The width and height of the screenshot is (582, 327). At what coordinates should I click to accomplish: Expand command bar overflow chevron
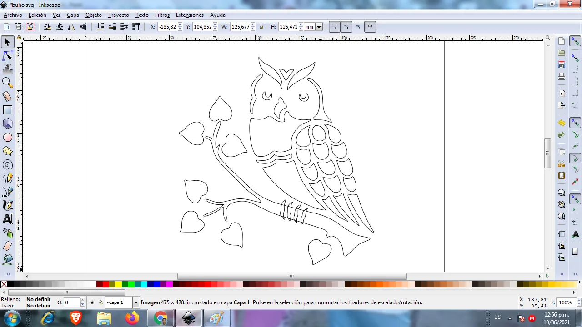[562, 274]
